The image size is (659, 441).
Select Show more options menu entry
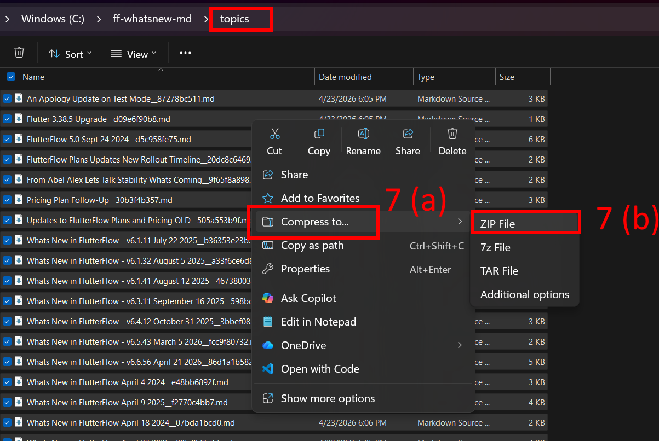363,398
